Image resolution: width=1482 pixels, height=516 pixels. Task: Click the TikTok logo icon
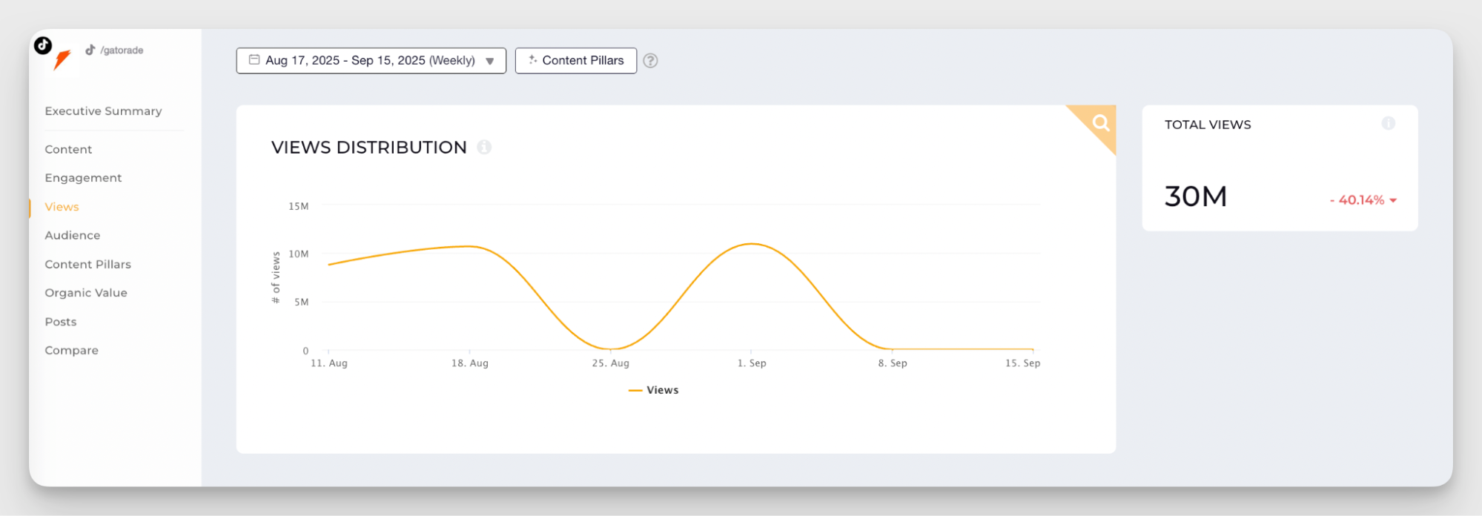pyautogui.click(x=43, y=45)
